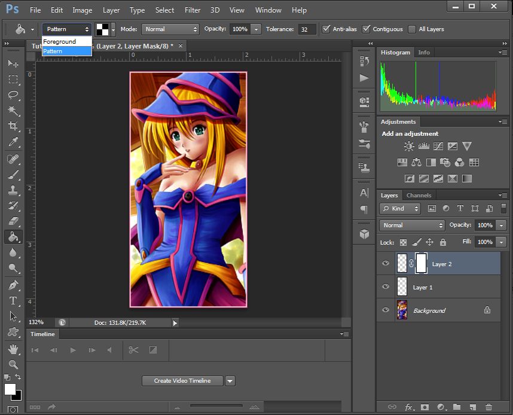The width and height of the screenshot is (513, 415).
Task: Open the Window menu
Action: coord(268,10)
